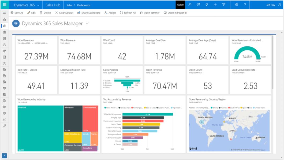Open the funnel advanced find icon
Image resolution: width=284 pixels, height=160 pixels.
click(x=224, y=5)
